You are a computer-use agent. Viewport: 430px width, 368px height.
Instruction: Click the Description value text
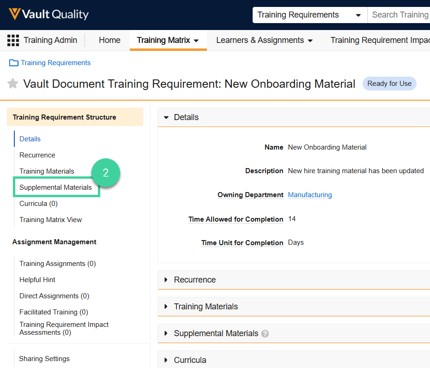click(356, 171)
